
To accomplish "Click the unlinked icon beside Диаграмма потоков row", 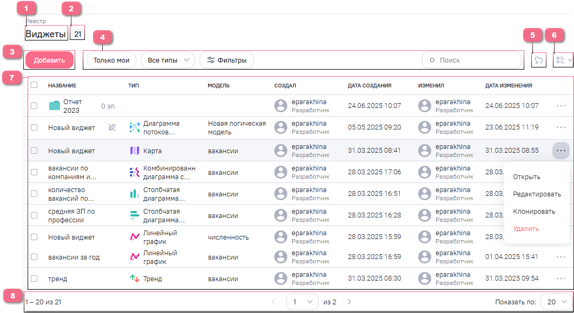I will pos(112,128).
